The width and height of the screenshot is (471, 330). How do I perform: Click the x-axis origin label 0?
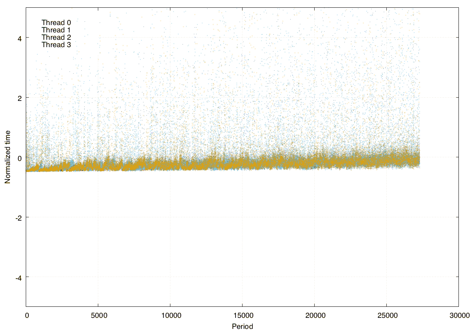pyautogui.click(x=26, y=315)
